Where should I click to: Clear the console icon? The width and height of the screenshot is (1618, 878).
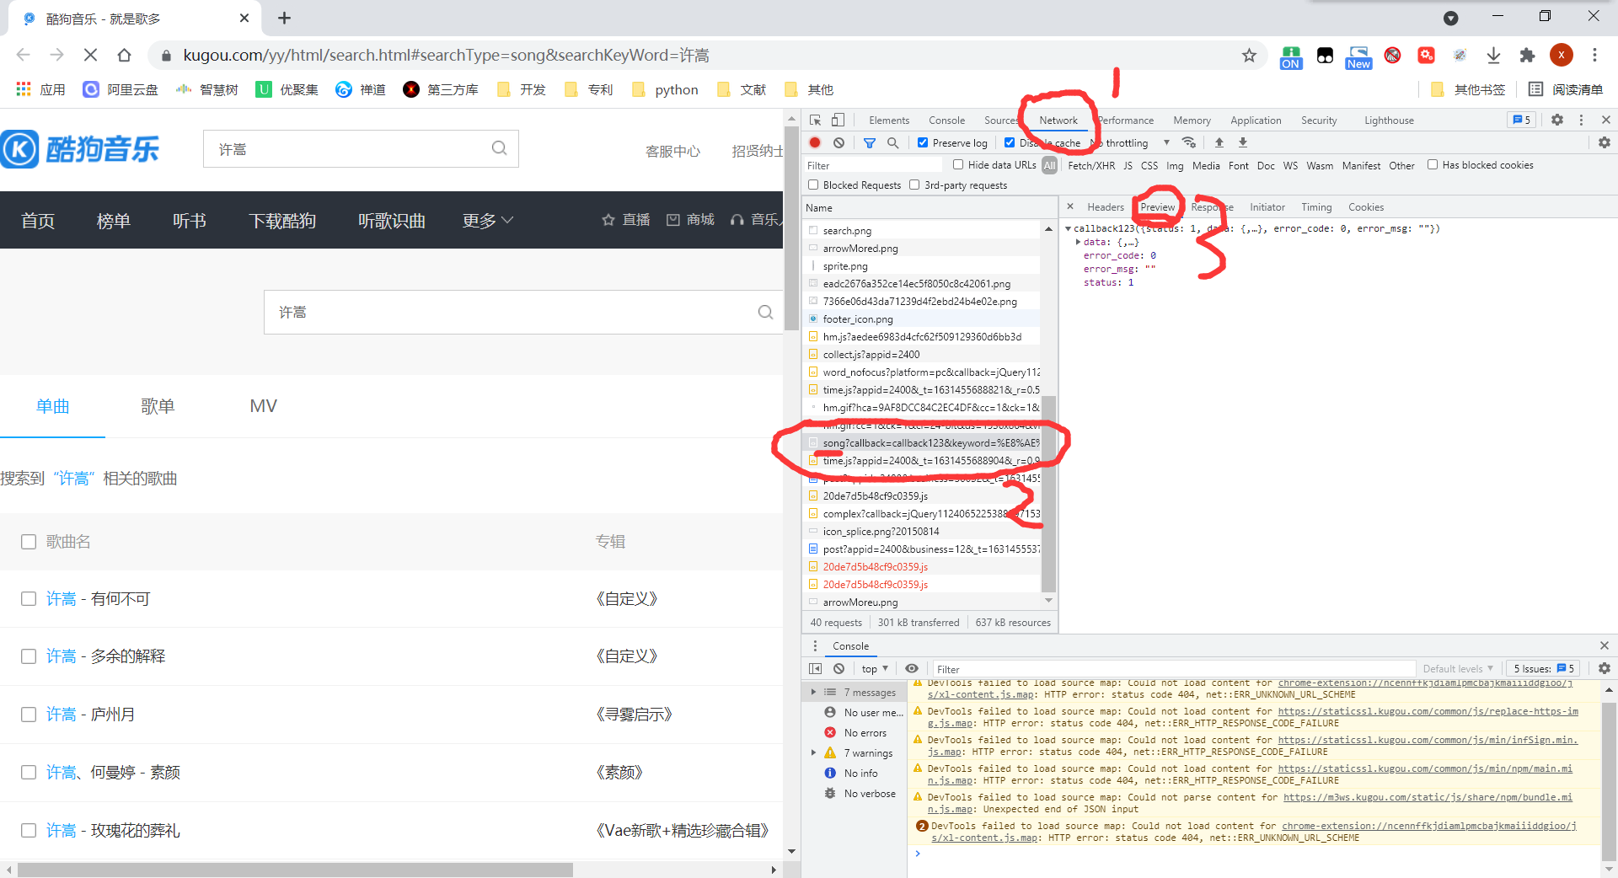(x=838, y=668)
